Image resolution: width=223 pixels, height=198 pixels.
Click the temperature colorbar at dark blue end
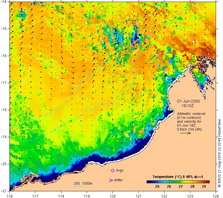tap(149, 182)
